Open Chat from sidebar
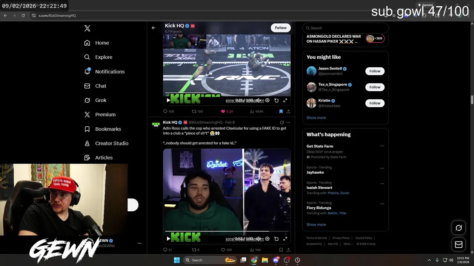This screenshot has width=474, height=266. click(95, 86)
